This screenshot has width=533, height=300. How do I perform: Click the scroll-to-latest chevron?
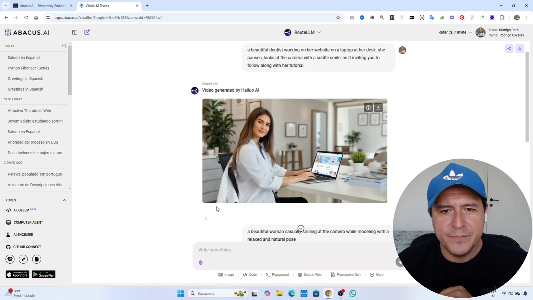(x=300, y=228)
